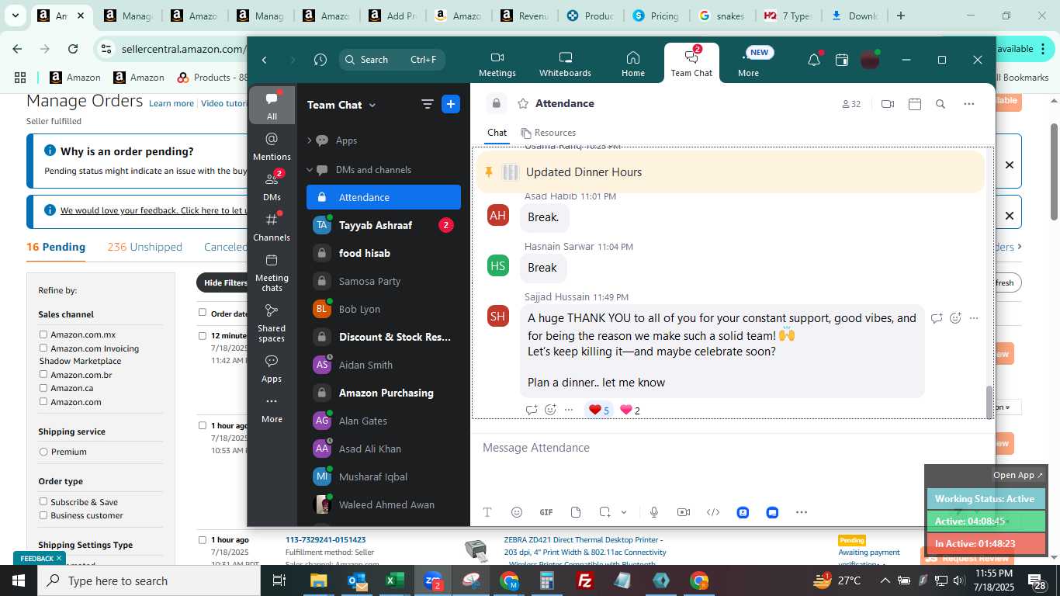Star the Attendance channel

click(523, 103)
